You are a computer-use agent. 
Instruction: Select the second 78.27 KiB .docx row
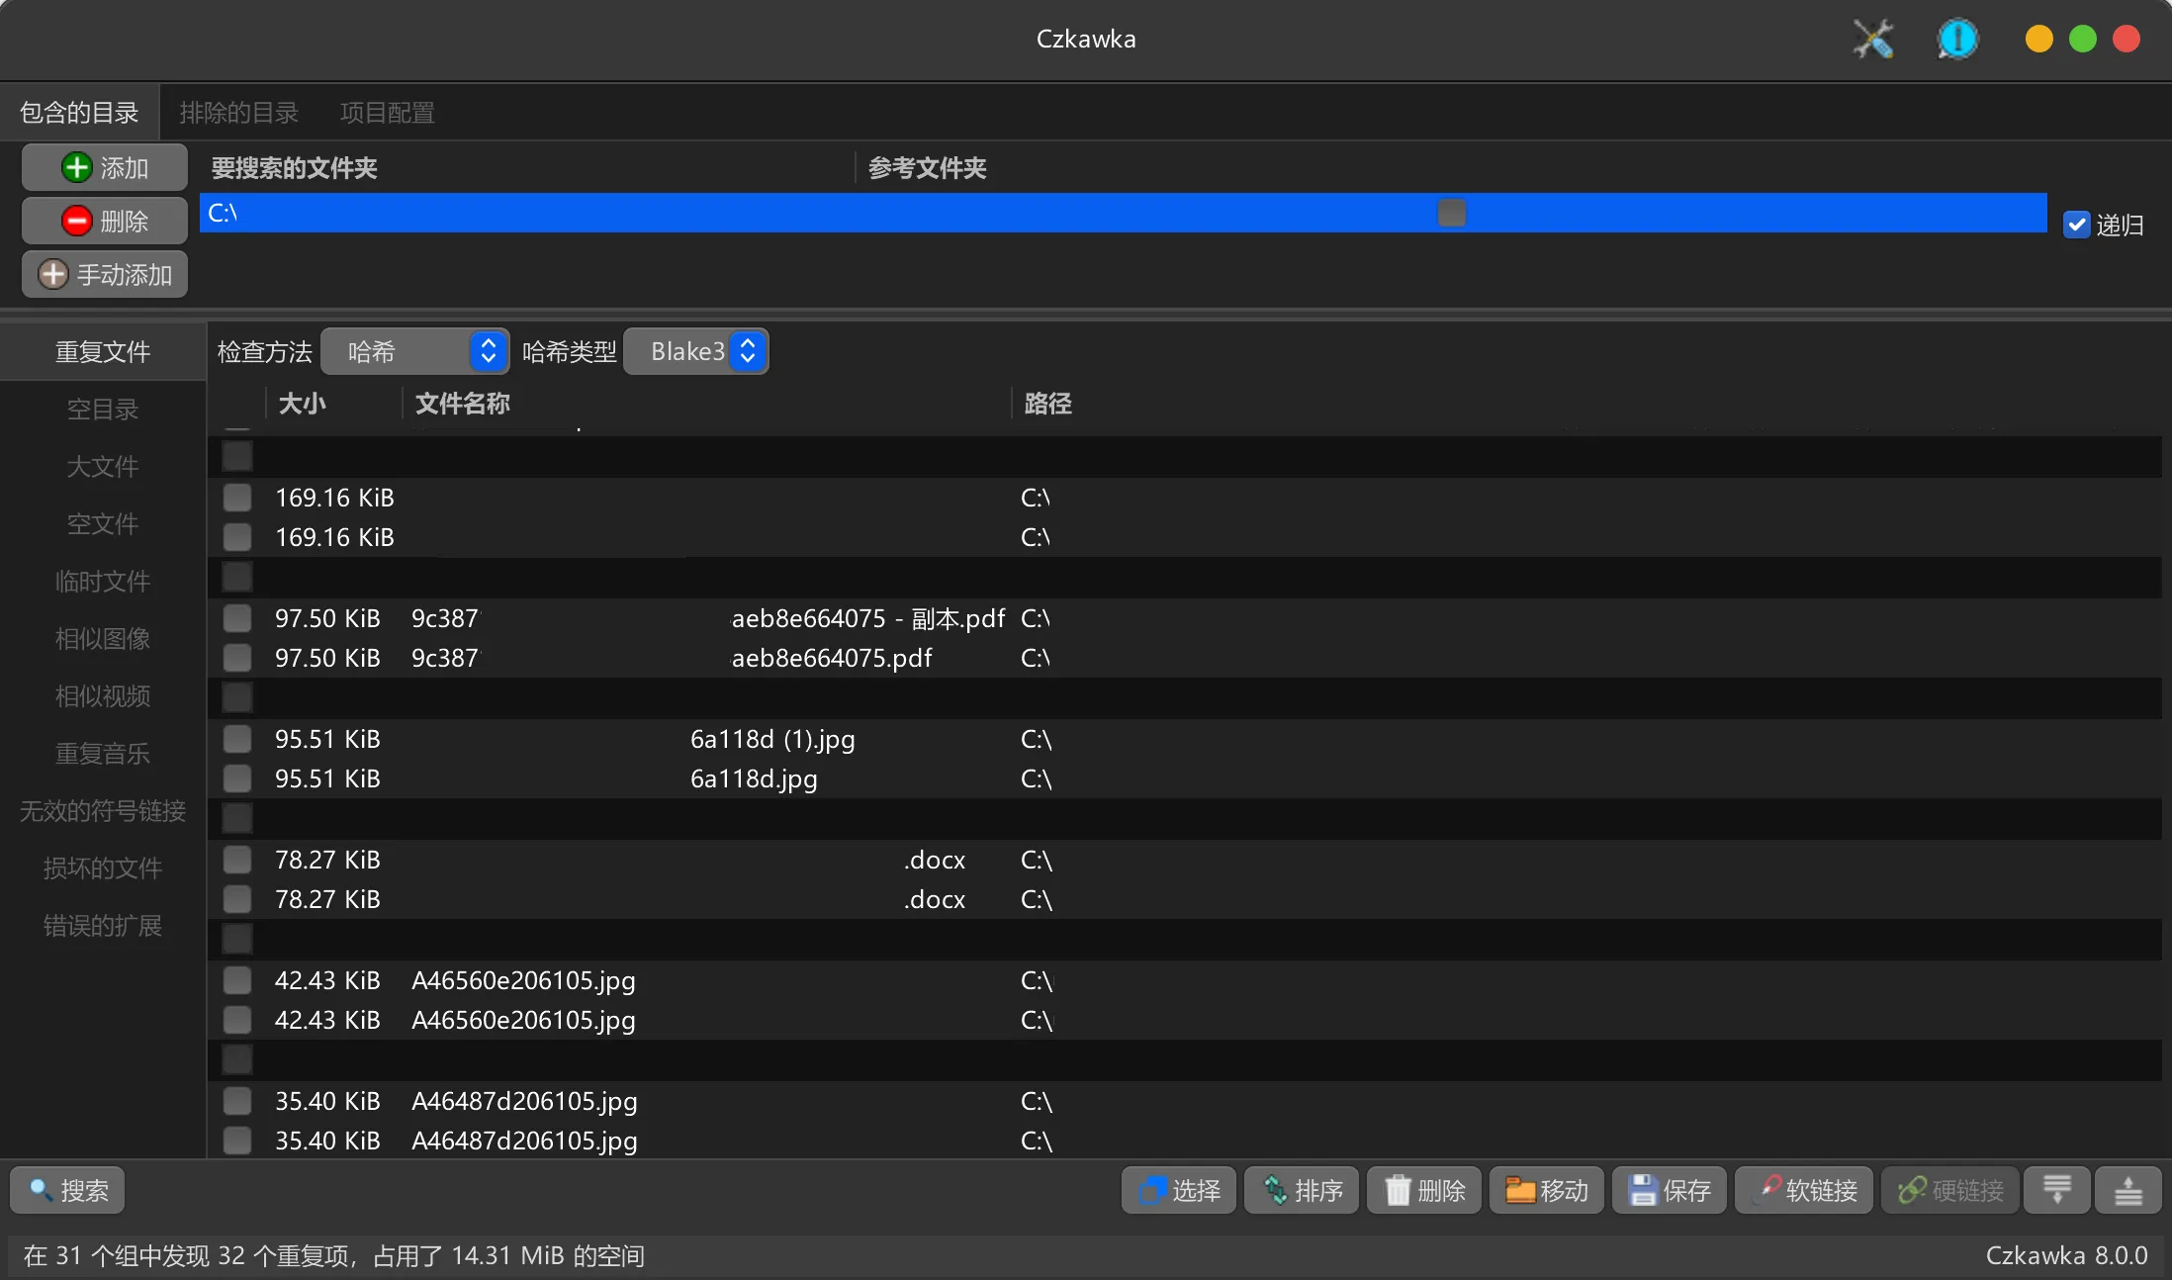point(1184,899)
